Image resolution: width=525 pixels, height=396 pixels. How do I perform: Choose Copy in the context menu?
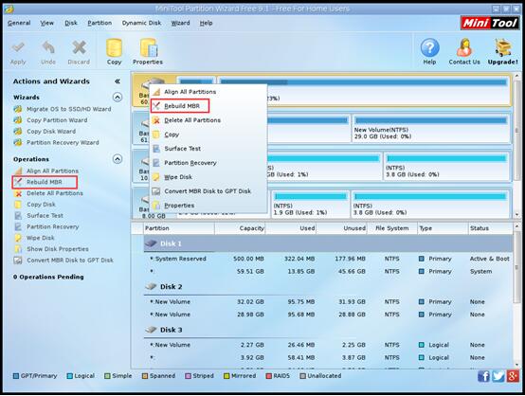[208, 135]
